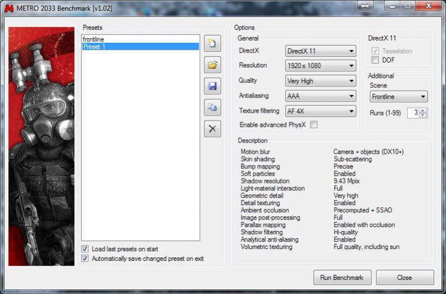This screenshot has height=294, width=446.
Task: Click the Camera + objects (DX10+) value
Action: tap(368, 152)
